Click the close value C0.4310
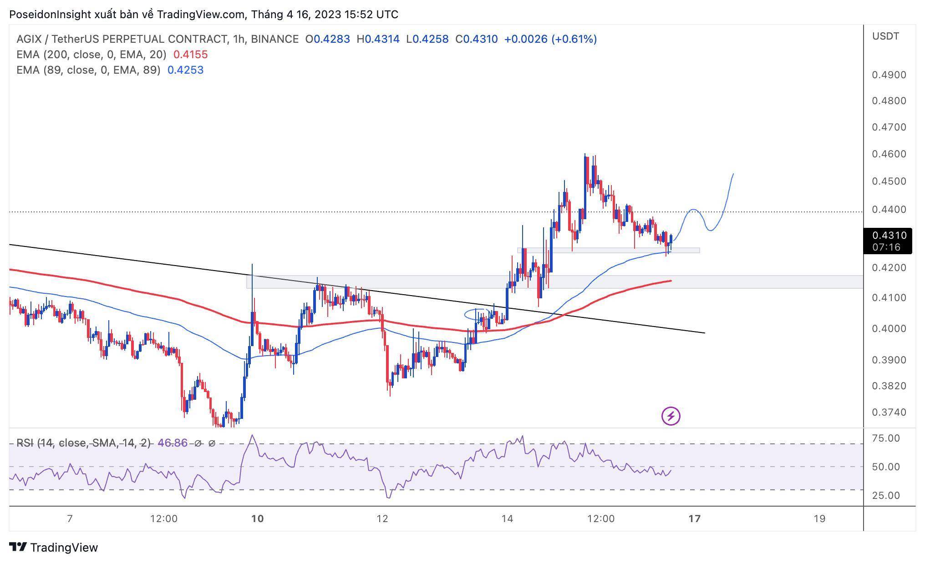The width and height of the screenshot is (925, 563). pyautogui.click(x=477, y=39)
